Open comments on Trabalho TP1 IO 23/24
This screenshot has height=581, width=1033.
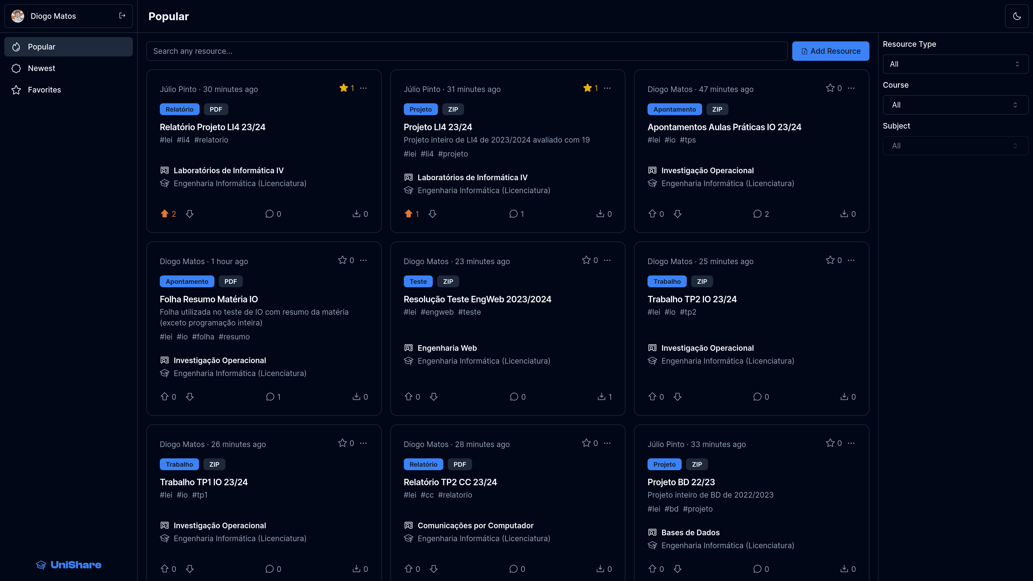[x=273, y=569]
